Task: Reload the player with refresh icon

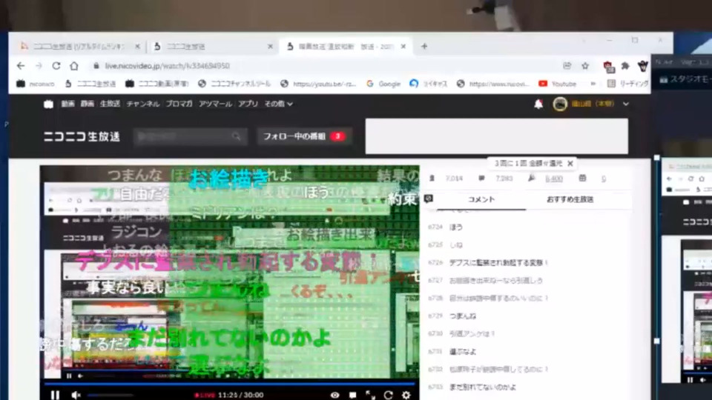Action: [388, 395]
